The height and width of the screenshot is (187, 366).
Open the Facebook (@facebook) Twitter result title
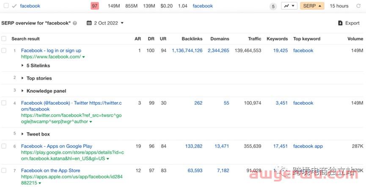click(71, 106)
